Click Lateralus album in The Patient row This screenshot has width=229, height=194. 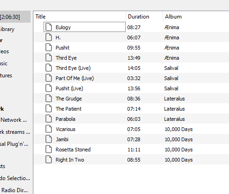pyautogui.click(x=174, y=109)
